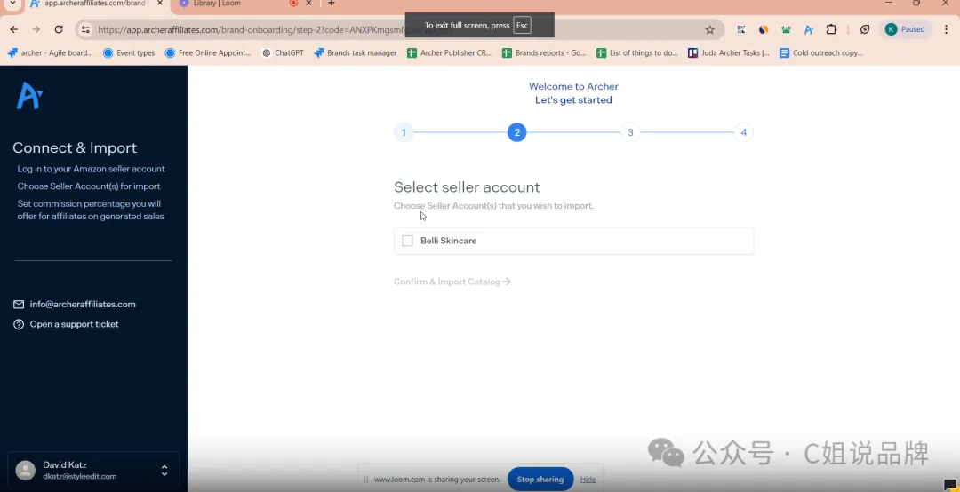Select step 2 circle in progress bar
The height and width of the screenshot is (492, 960).
(x=516, y=132)
